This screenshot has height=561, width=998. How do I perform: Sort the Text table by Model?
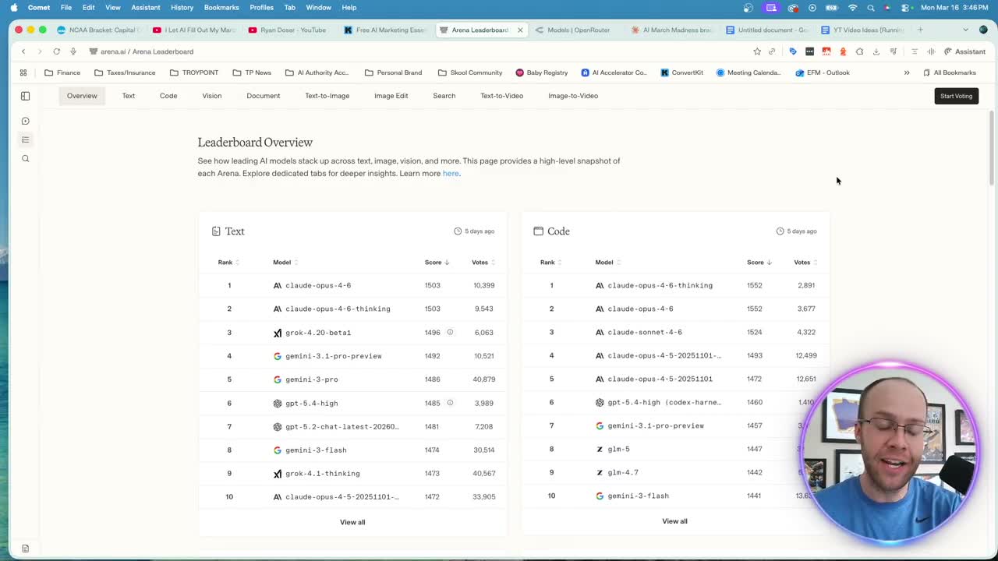coord(285,263)
